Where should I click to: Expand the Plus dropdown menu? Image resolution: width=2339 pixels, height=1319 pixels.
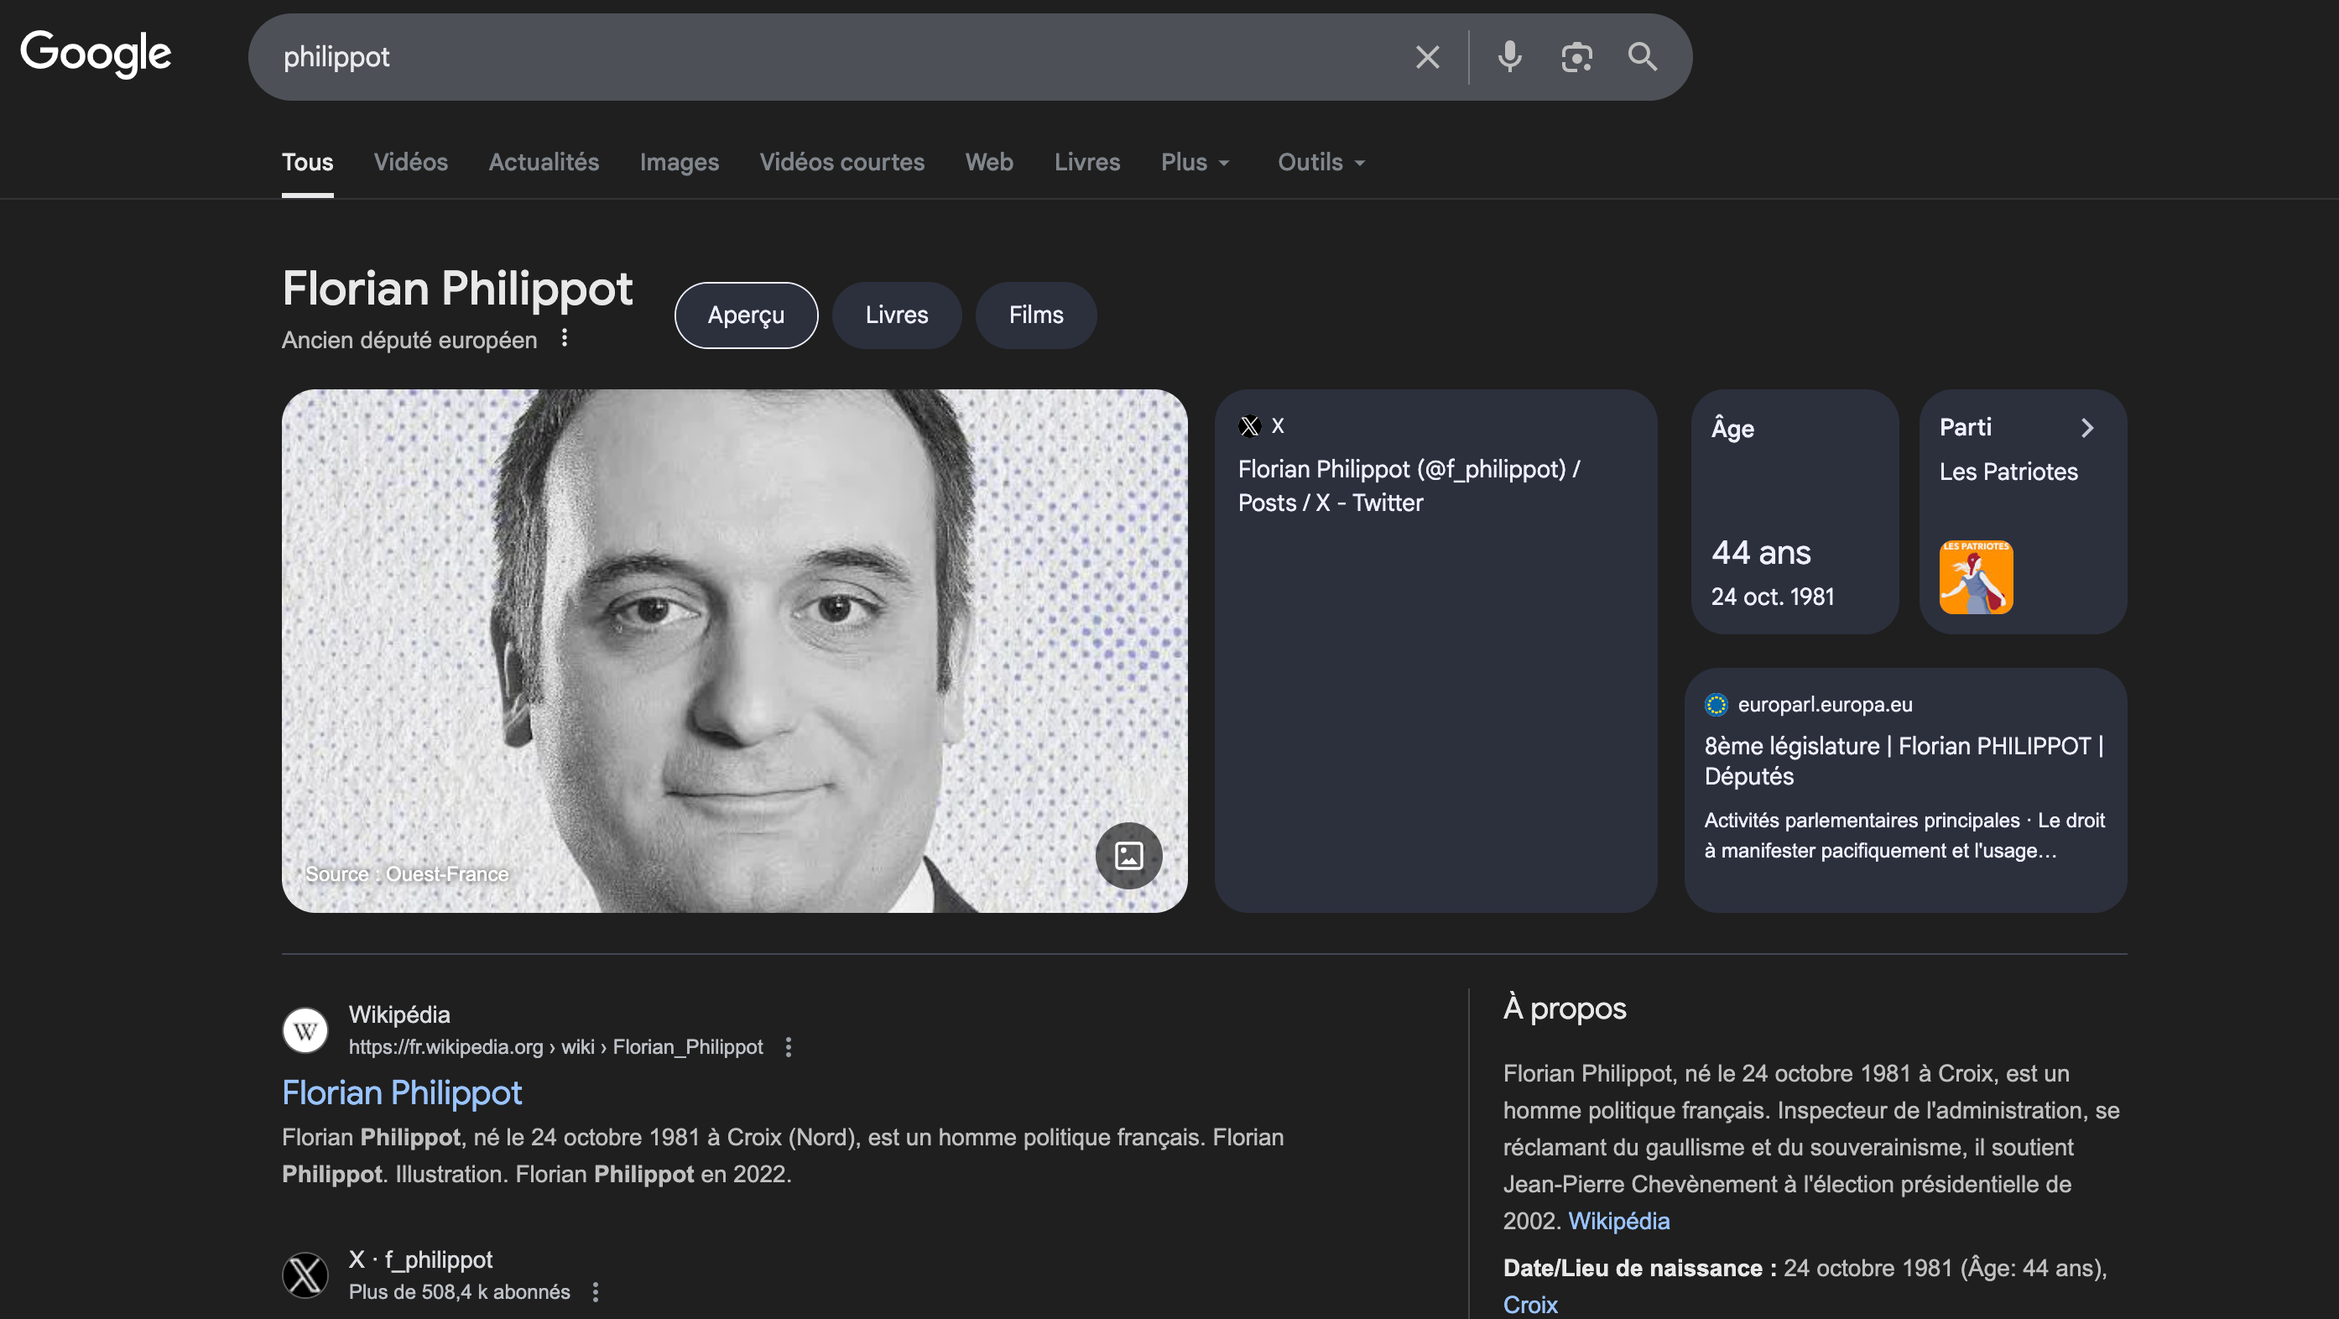tap(1195, 162)
